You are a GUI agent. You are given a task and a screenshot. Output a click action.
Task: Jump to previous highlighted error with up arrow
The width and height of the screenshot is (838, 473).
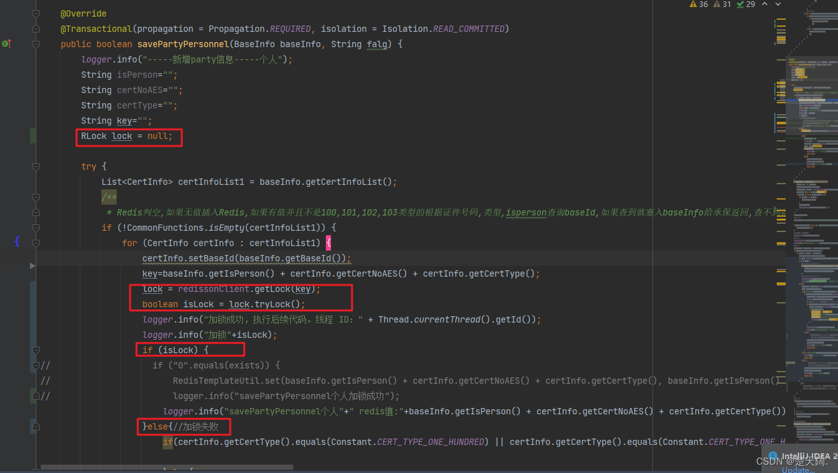766,4
